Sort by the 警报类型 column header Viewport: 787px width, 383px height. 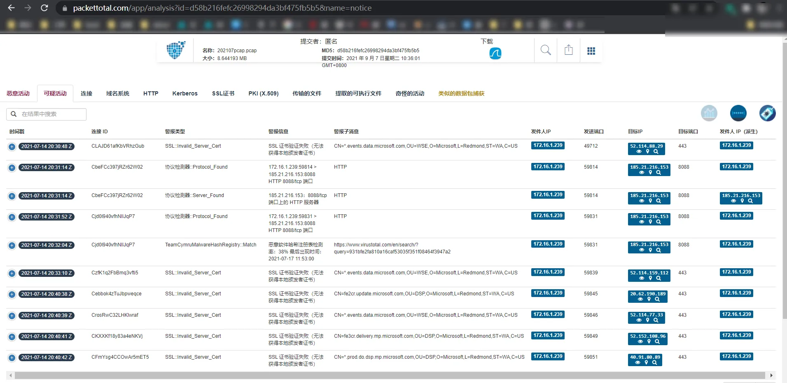click(175, 132)
